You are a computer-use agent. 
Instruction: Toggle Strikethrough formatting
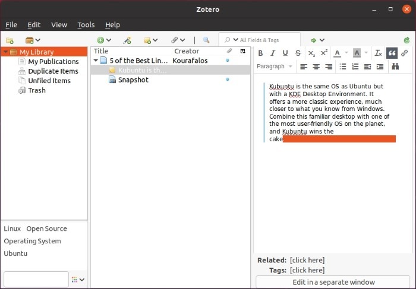pyautogui.click(x=298, y=53)
